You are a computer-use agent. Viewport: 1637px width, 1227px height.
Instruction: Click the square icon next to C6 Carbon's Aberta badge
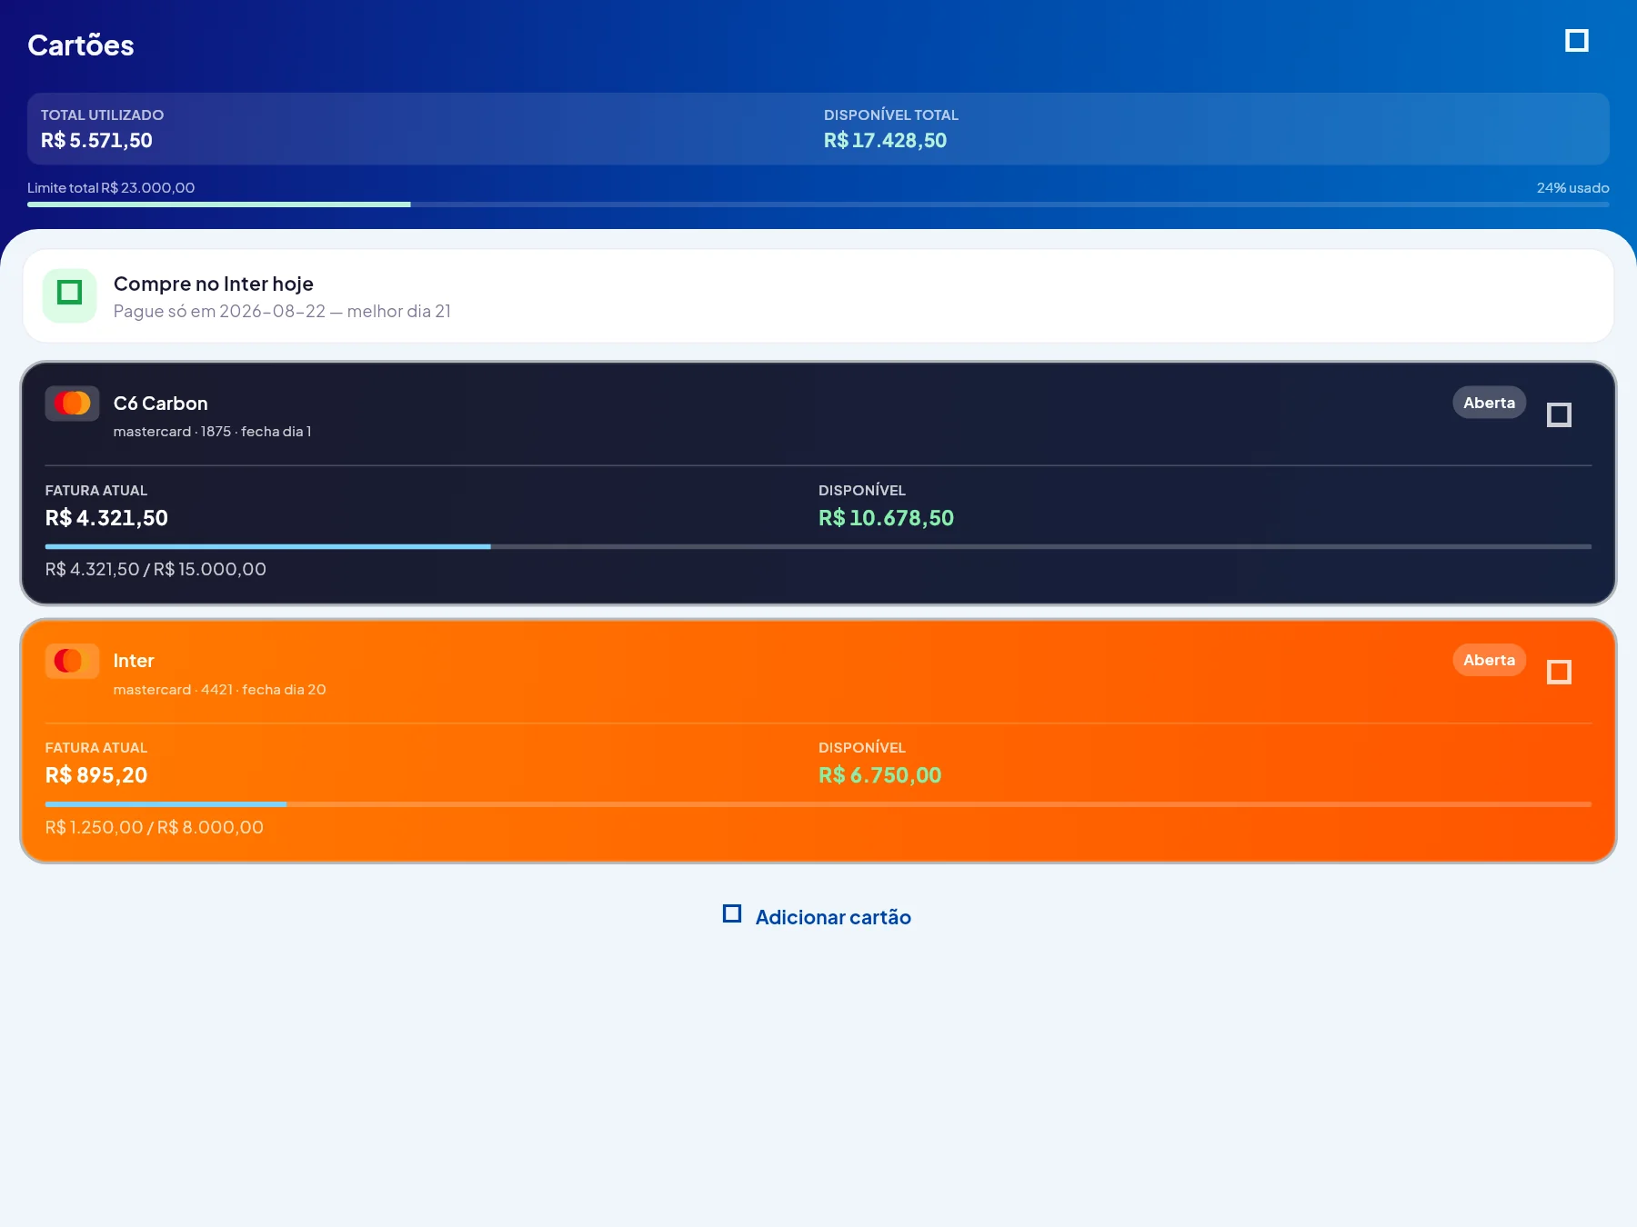1559,415
